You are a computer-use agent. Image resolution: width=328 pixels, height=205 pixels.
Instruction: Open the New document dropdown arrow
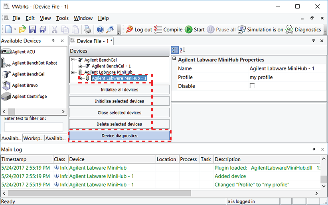[15, 29]
